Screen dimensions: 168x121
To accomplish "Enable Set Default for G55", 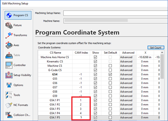I will 110,79.
